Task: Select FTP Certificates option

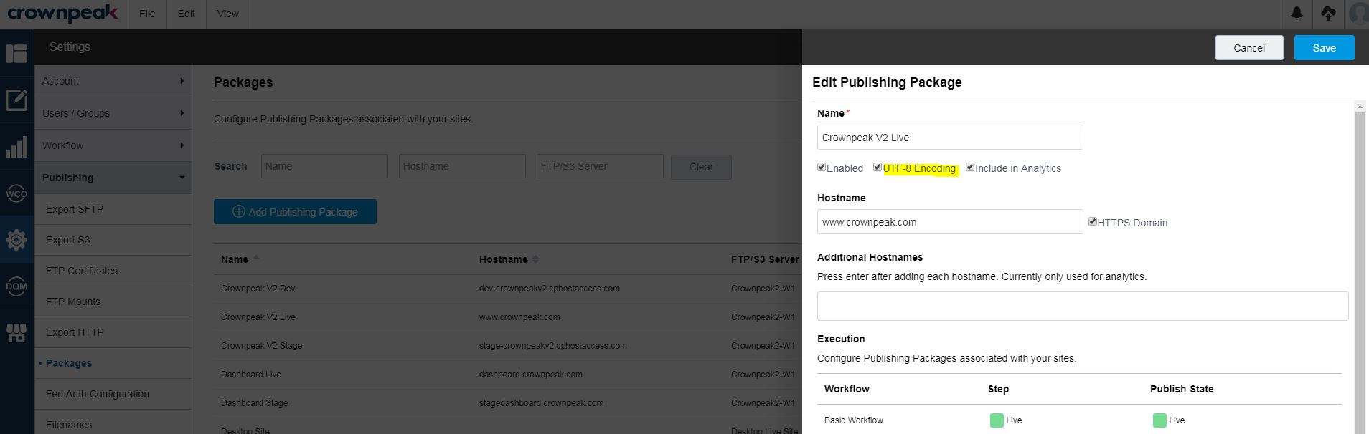Action: (x=113, y=271)
